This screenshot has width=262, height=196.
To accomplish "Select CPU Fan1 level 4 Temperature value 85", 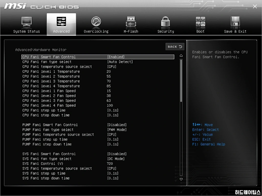I will (108, 86).
